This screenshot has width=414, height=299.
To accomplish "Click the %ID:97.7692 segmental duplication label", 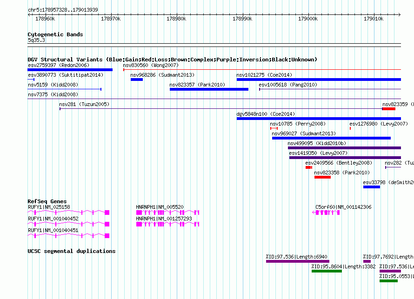I will point(388,257).
